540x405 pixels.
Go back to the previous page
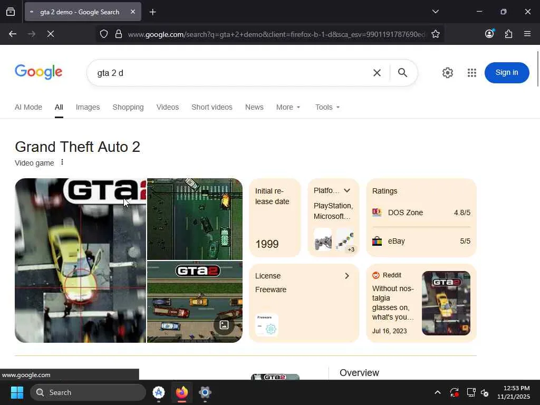(x=13, y=34)
